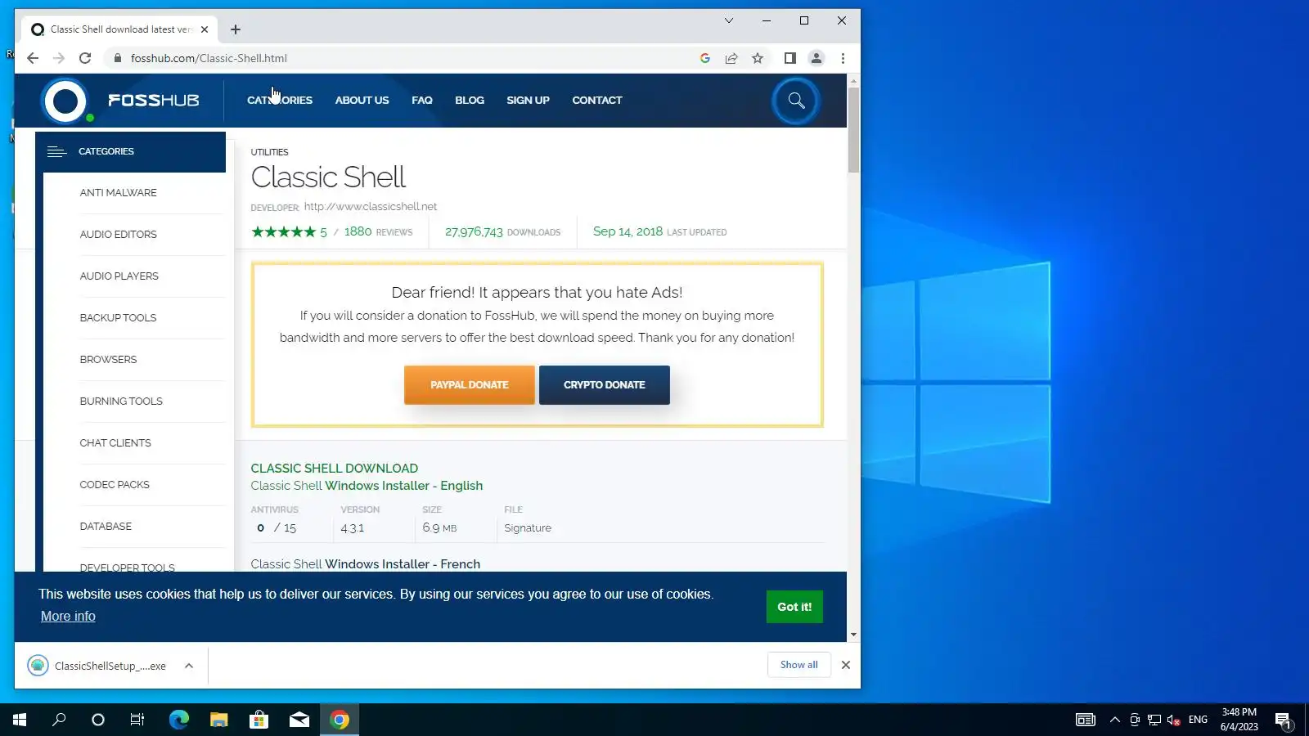Select CHAT CLIENTS category
Viewport: 1309px width, 736px height.
click(115, 443)
